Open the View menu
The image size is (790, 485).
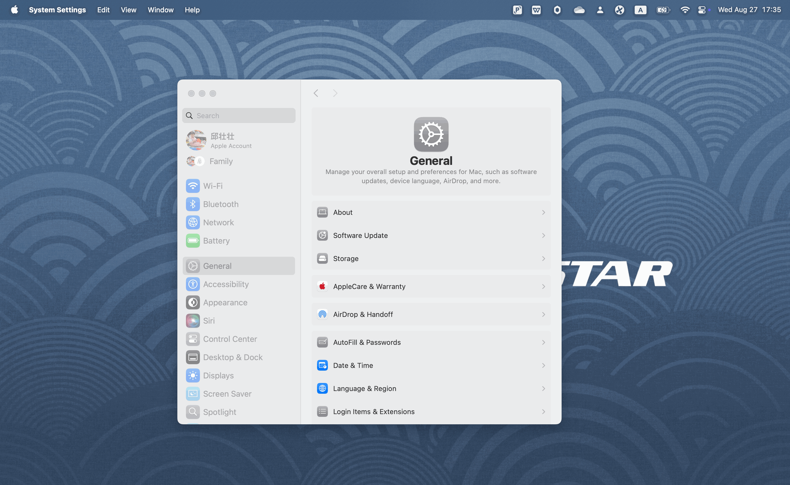pos(128,10)
